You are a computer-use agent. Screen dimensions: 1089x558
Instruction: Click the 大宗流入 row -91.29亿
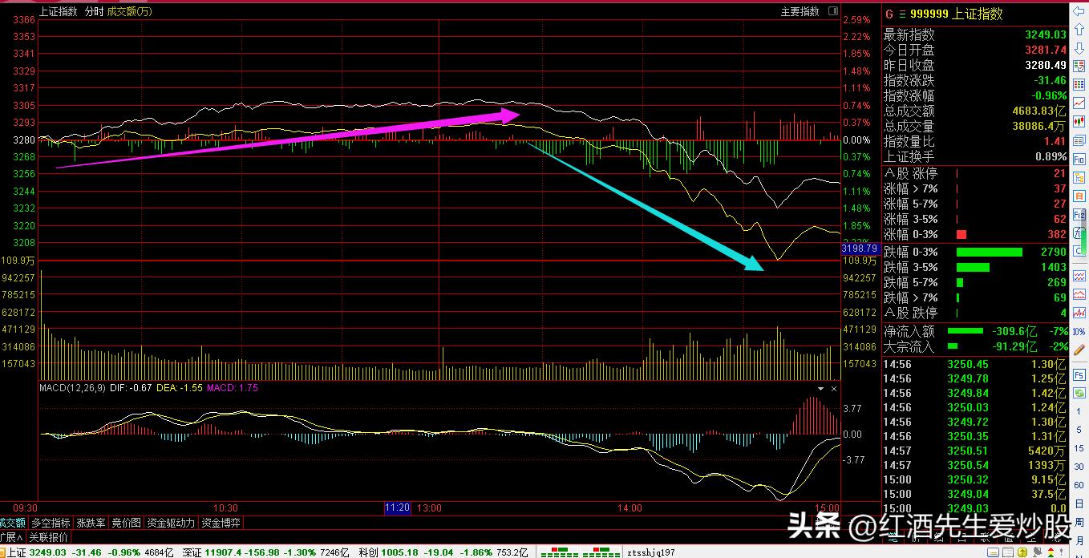[975, 346]
